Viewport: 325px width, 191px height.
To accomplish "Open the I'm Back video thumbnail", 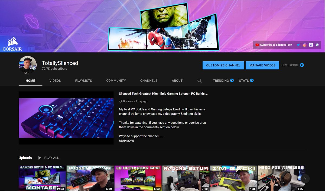I will coord(234,178).
